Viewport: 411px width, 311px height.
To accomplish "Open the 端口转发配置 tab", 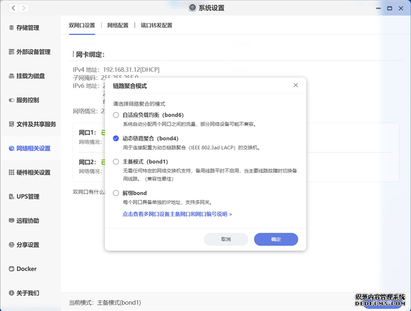I will tap(157, 25).
